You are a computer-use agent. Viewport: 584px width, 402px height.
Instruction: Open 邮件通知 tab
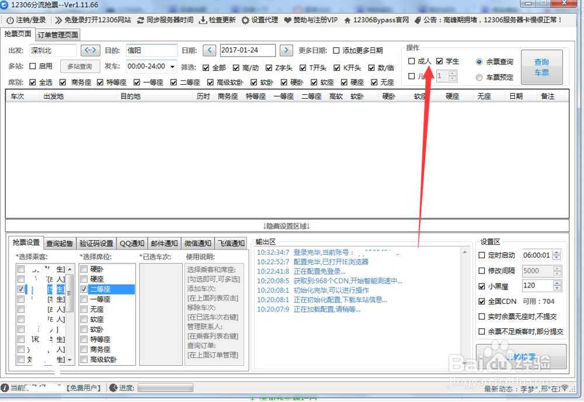pos(164,243)
